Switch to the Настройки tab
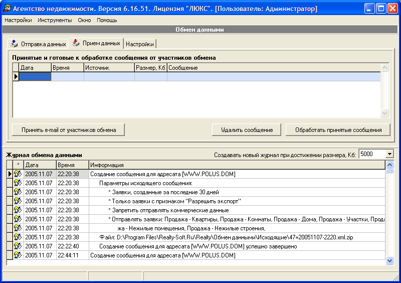 pyautogui.click(x=140, y=44)
